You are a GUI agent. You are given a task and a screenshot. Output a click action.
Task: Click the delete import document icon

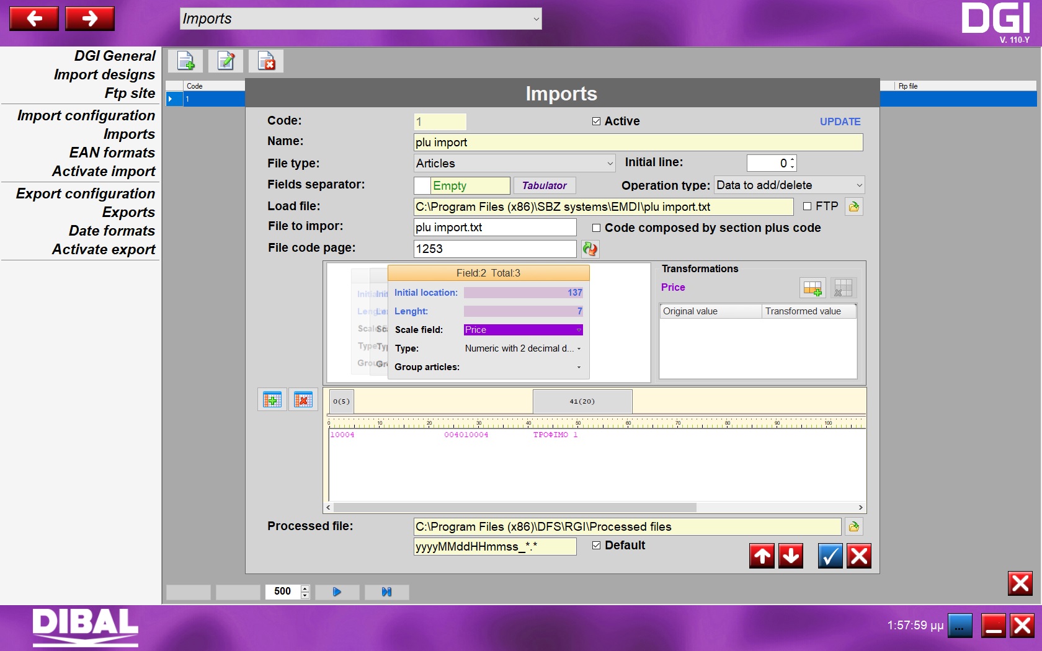tap(266, 61)
